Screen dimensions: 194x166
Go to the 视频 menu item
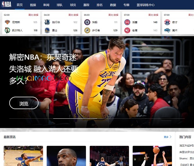point(33,5)
